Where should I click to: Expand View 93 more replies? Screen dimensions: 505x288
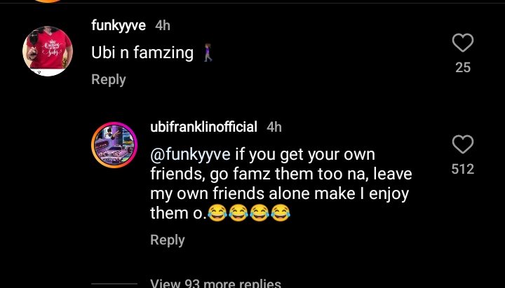[x=216, y=284]
